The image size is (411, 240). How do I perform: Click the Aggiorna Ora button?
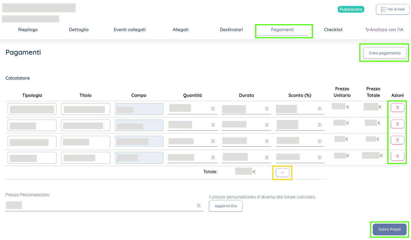click(x=226, y=206)
